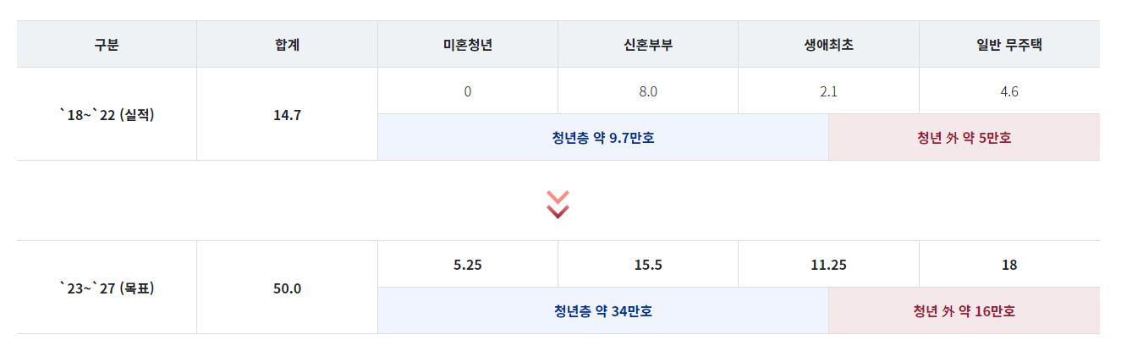
Task: Select the 구분 column header
Action: point(107,44)
